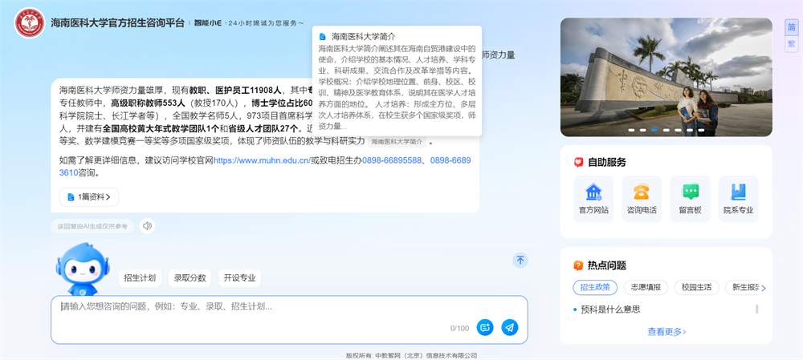Switch to Simplified Chinese with 简 toggle
803x360 pixels.
[791, 26]
